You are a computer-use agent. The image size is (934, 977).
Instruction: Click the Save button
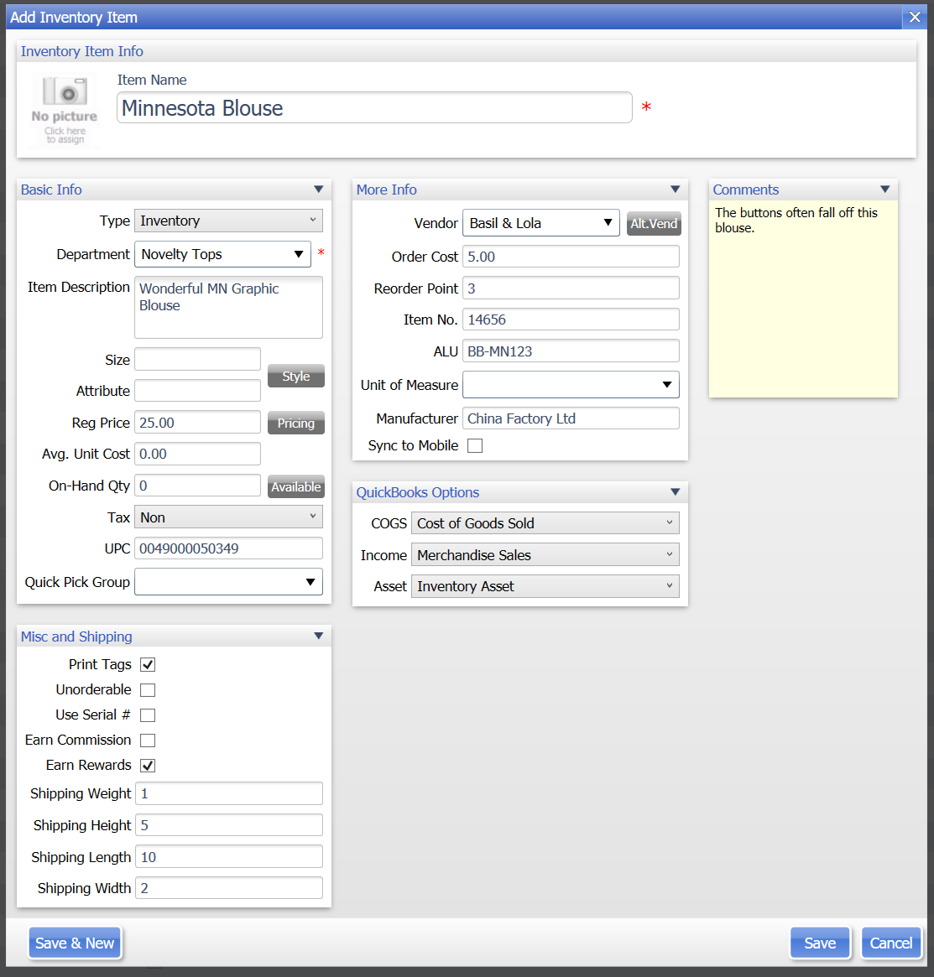820,943
